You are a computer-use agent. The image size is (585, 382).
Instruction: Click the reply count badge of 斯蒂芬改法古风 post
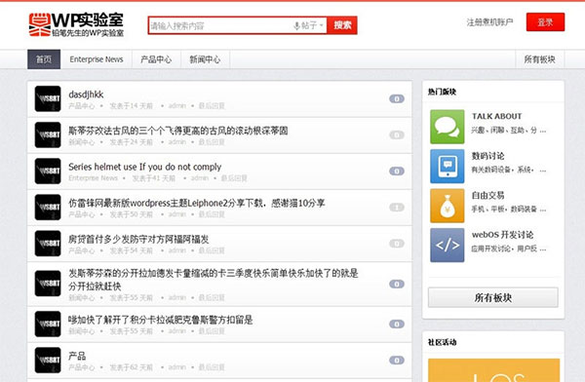pos(397,135)
